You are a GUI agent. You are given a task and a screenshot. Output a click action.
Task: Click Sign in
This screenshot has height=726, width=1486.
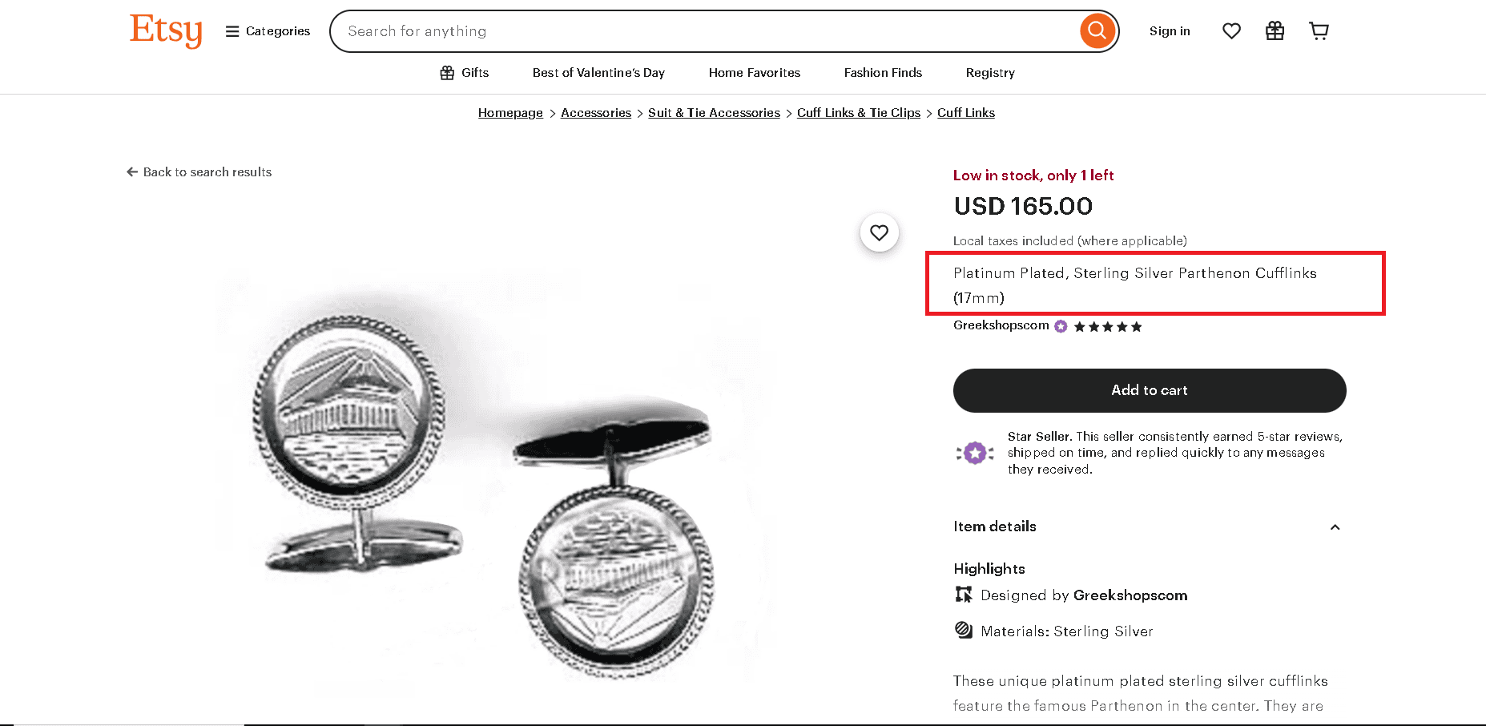1170,30
